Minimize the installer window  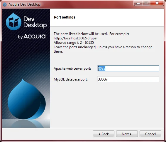pyautogui.click(x=138, y=3)
